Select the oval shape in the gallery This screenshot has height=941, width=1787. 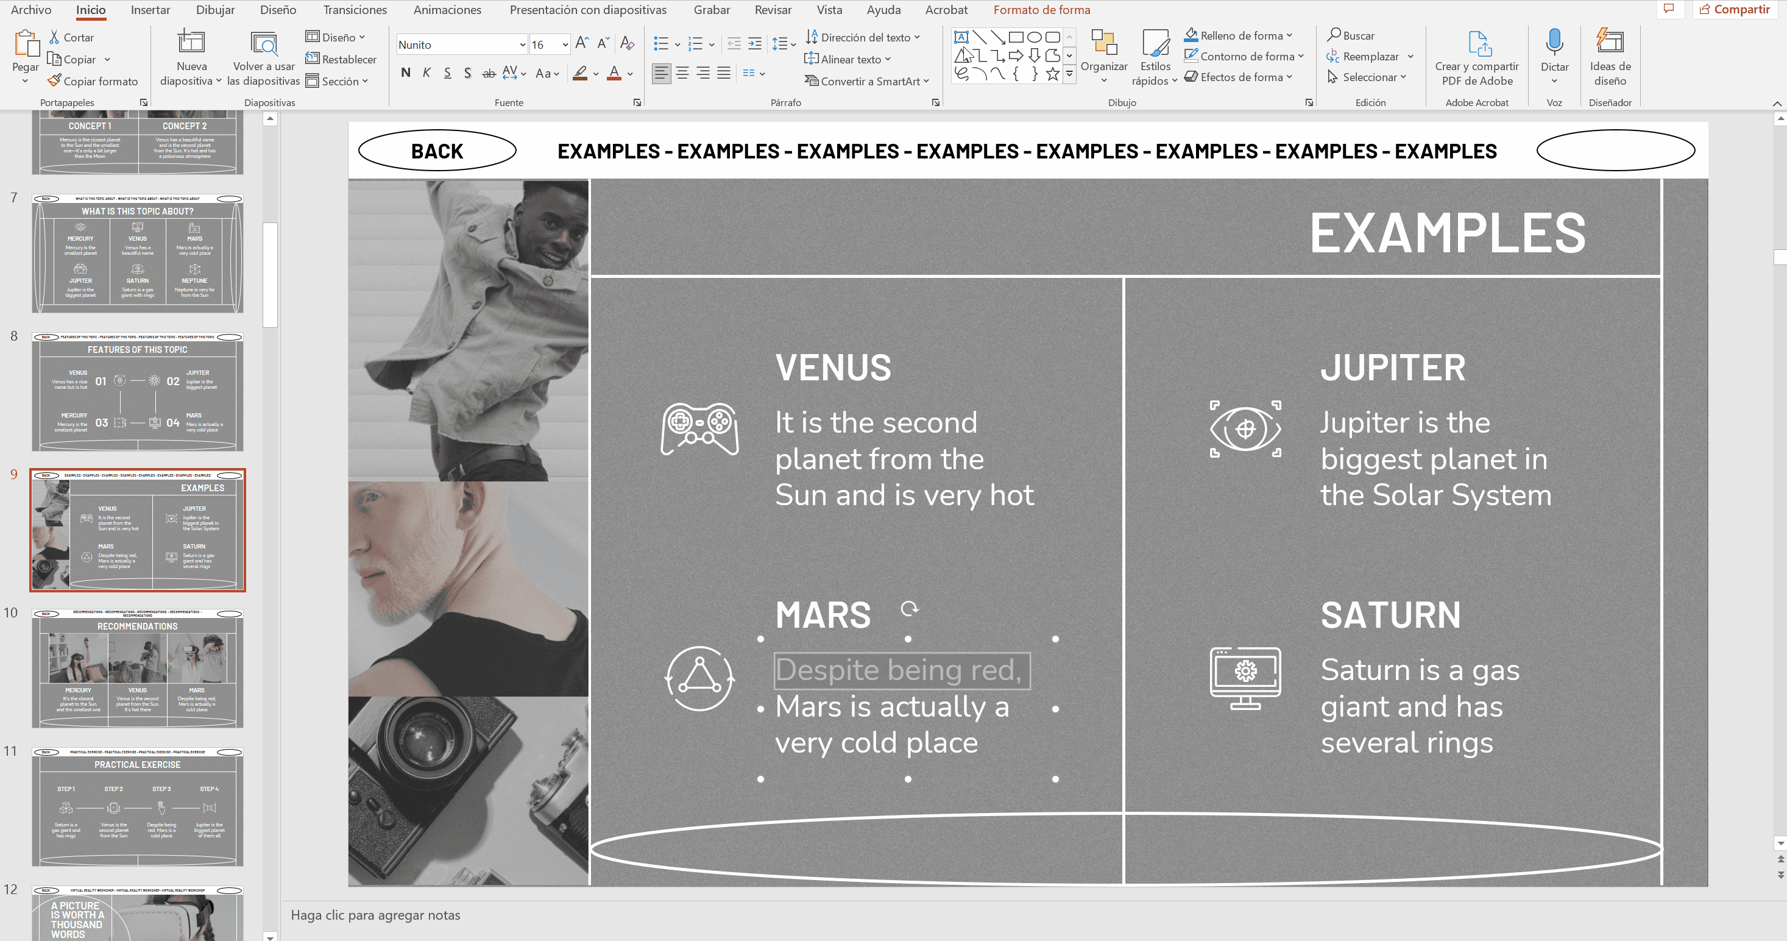[1035, 37]
